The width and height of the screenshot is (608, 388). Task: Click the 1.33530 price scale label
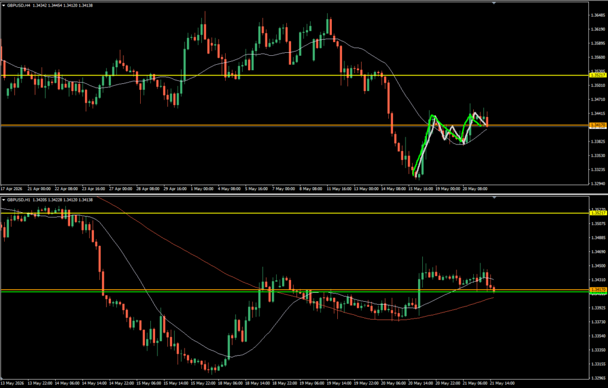pos(598,155)
